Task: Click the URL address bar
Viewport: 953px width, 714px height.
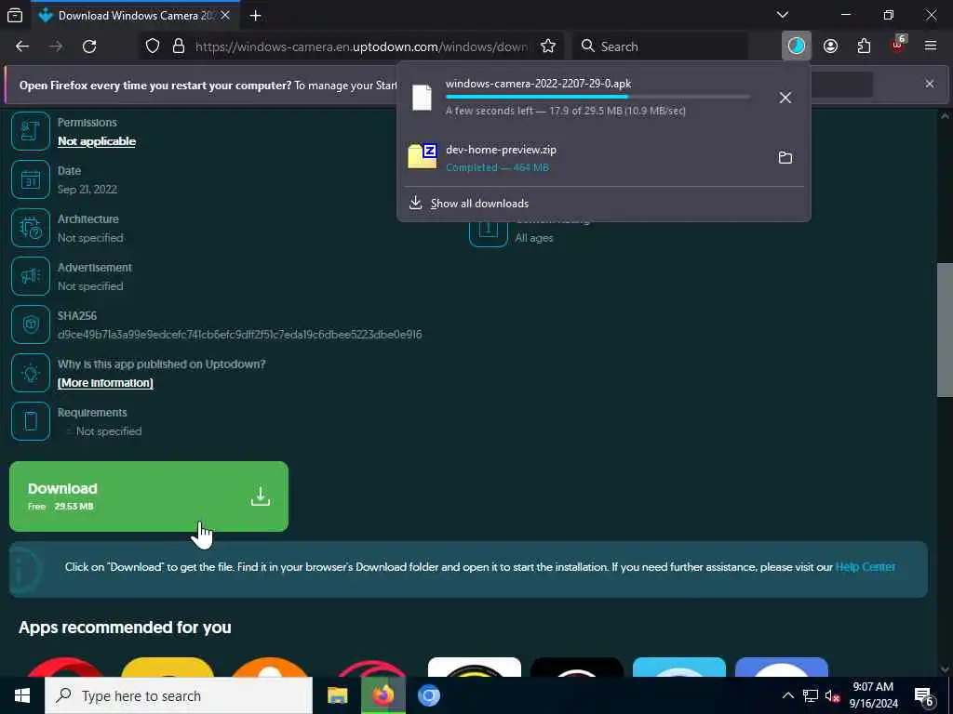Action: [x=362, y=46]
